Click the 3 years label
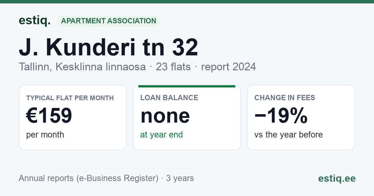 point(180,178)
